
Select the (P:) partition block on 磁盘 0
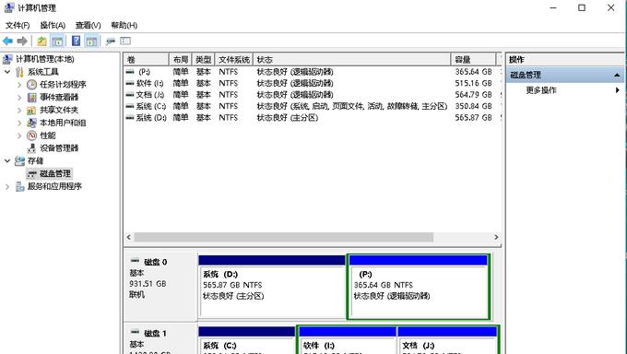point(419,287)
